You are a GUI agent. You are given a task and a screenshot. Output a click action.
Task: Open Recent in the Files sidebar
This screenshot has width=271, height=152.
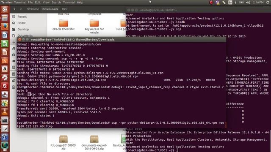22,16
